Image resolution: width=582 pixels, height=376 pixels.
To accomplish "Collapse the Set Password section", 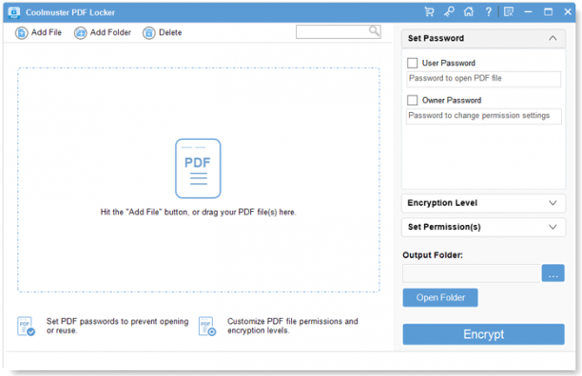I will 553,38.
